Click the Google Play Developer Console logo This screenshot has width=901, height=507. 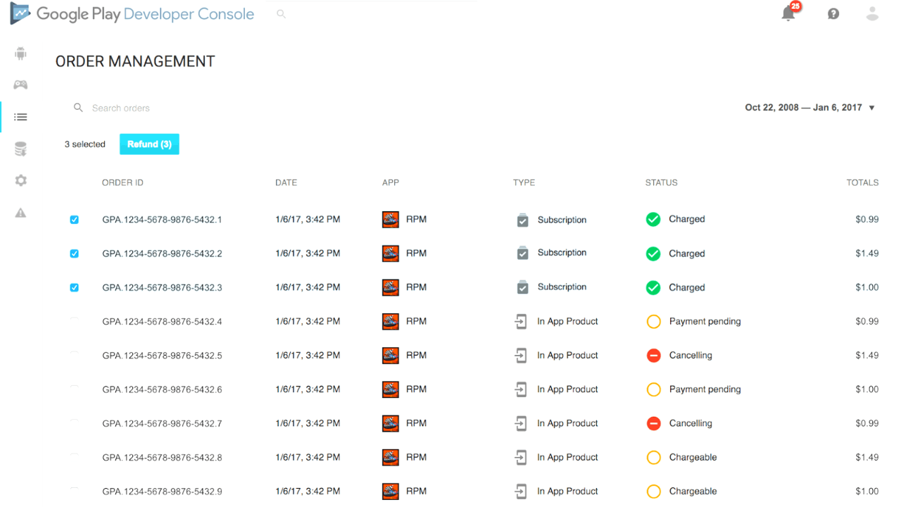pos(132,14)
